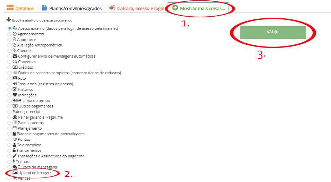Viewport: 331px width, 182px height.
Task: Open the Detalhes tab
Action: click(x=20, y=8)
